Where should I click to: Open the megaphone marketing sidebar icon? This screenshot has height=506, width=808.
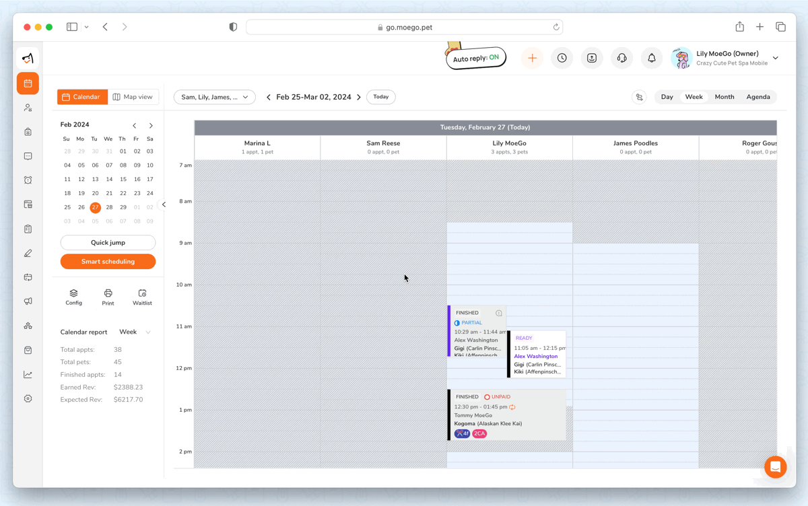tap(28, 301)
